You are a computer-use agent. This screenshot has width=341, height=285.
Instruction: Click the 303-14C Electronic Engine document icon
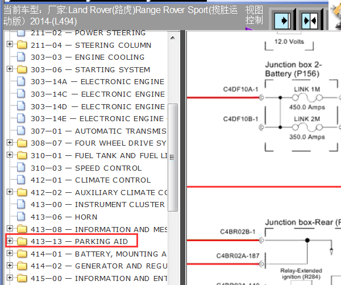pos(21,94)
